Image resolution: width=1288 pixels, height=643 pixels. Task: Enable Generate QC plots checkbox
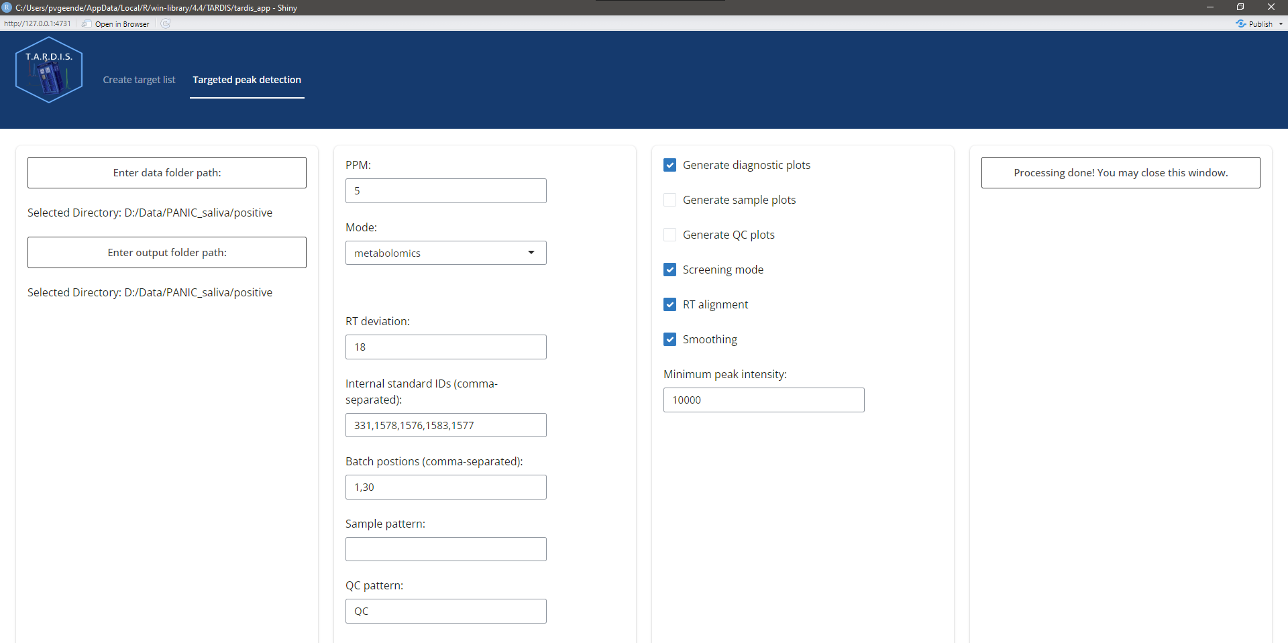[x=669, y=235]
